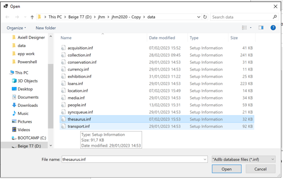
Task: Go up one folder level
Action: (32, 17)
